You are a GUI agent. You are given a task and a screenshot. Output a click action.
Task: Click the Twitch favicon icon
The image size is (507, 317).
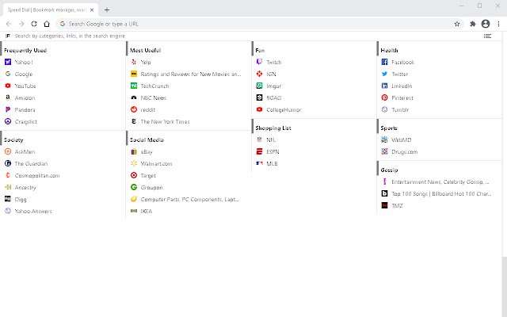point(259,62)
